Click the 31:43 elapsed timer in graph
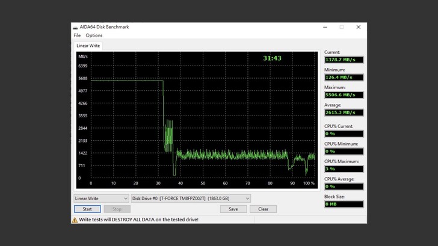The image size is (438, 246). 272,58
